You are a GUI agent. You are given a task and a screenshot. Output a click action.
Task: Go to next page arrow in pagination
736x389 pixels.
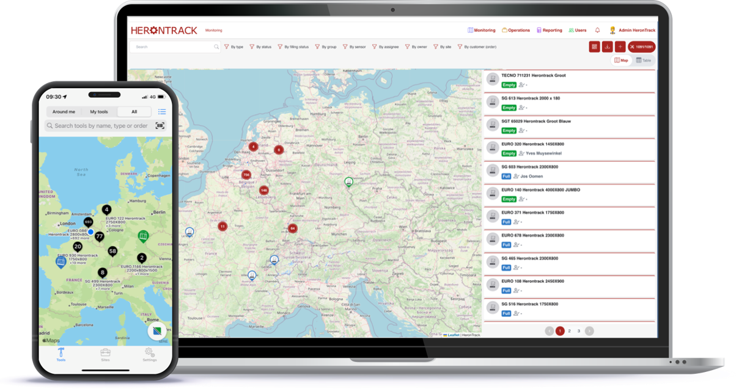(589, 331)
